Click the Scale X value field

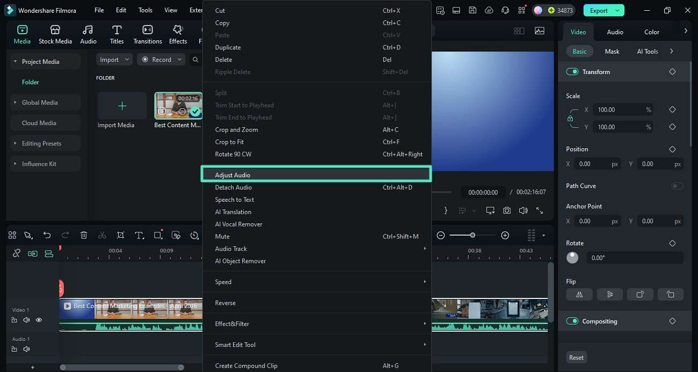[623, 110]
